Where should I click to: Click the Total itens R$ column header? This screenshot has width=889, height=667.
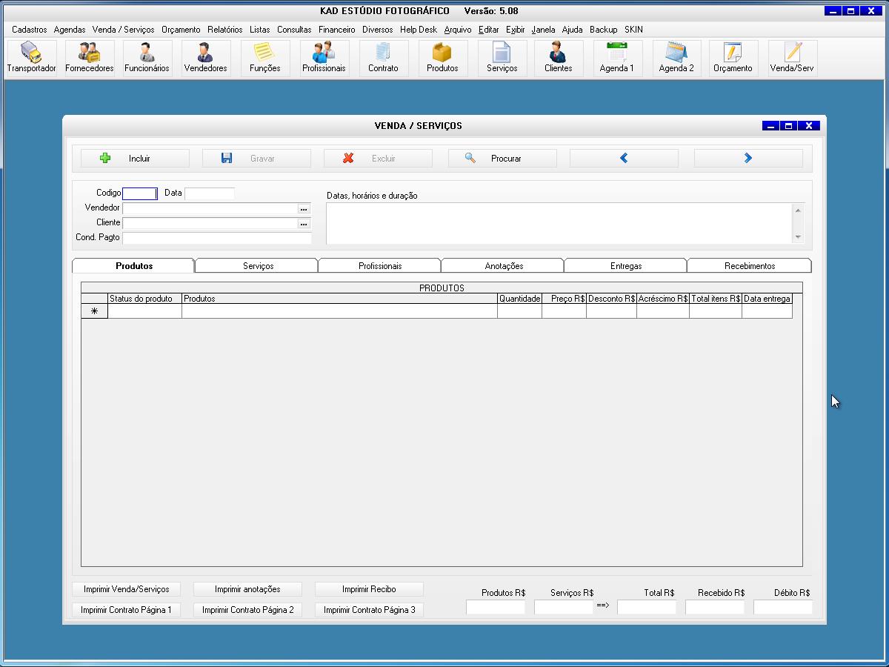pos(716,299)
